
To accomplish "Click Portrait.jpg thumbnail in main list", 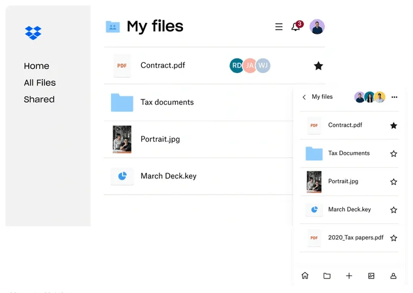I will [x=122, y=139].
